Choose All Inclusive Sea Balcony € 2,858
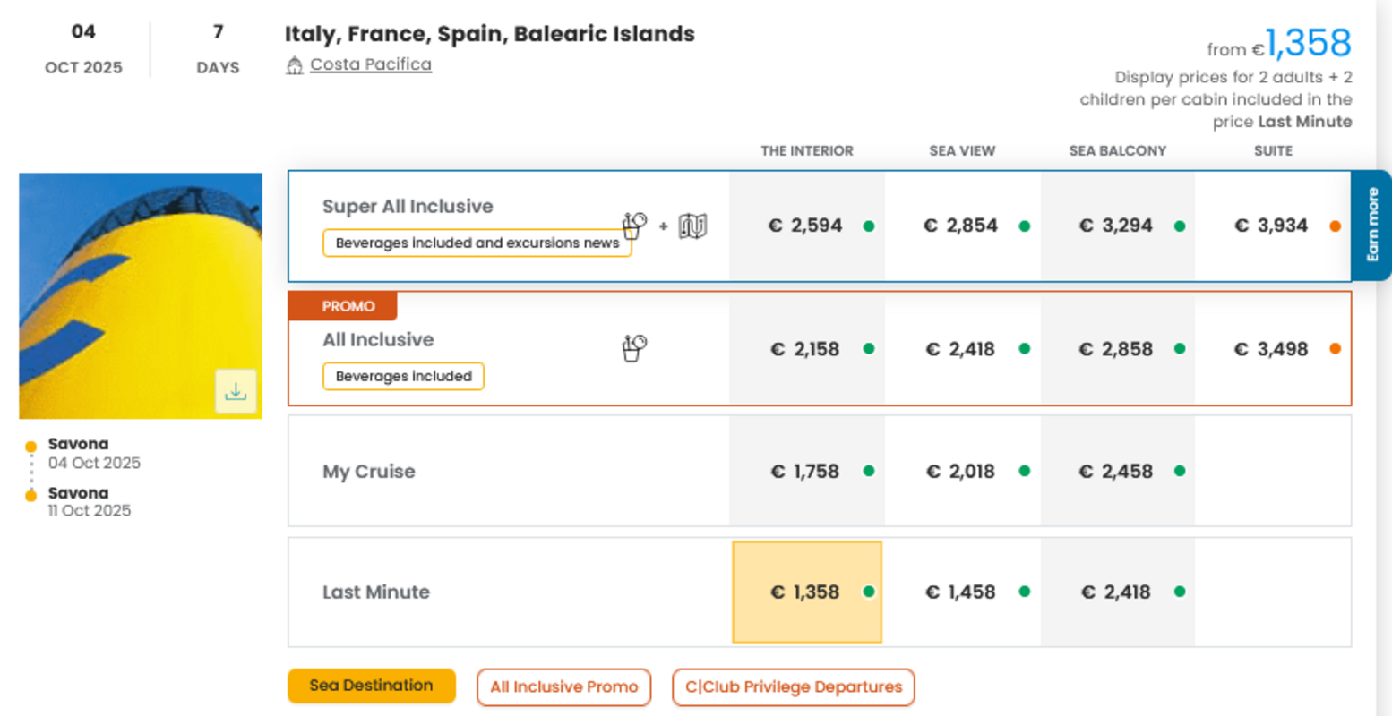This screenshot has width=1392, height=716. pos(1116,349)
